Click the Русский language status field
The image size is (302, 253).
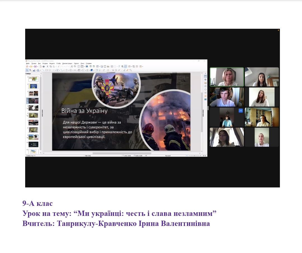(x=168, y=156)
